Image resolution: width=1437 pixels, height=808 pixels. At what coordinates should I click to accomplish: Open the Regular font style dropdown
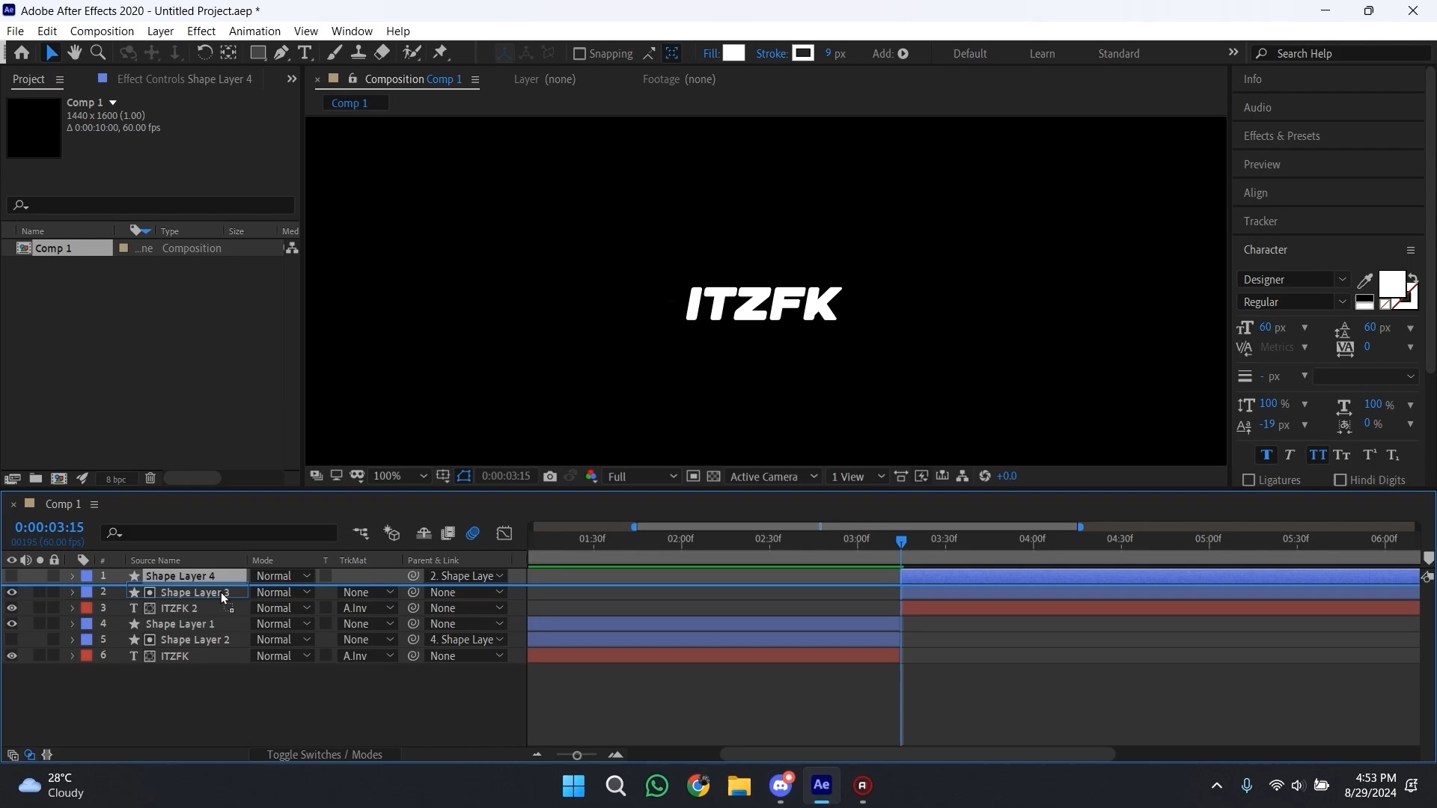click(x=1293, y=302)
